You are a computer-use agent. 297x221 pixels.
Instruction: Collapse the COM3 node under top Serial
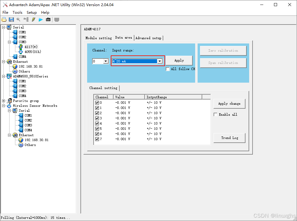10,42
